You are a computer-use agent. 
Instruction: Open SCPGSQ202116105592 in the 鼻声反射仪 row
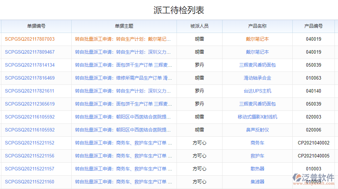pos(30,130)
